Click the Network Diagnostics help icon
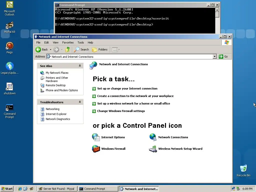The width and height of the screenshot is (256, 192). point(42,119)
